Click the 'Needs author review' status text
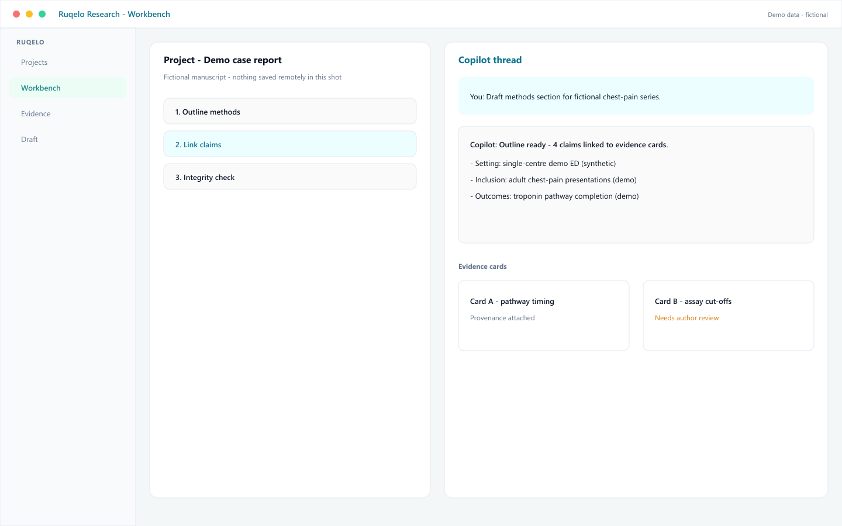 pyautogui.click(x=686, y=318)
